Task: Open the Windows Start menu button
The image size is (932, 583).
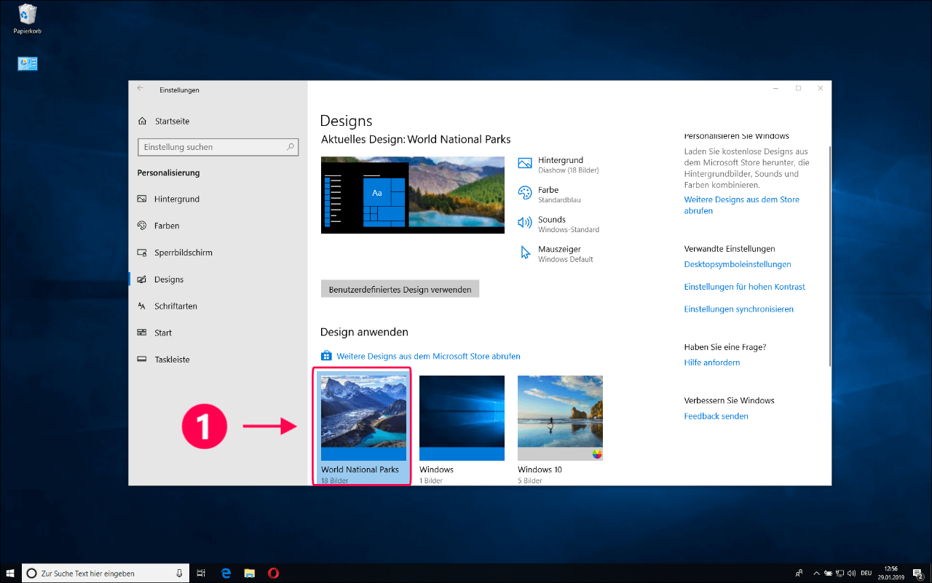Action: coord(11,573)
